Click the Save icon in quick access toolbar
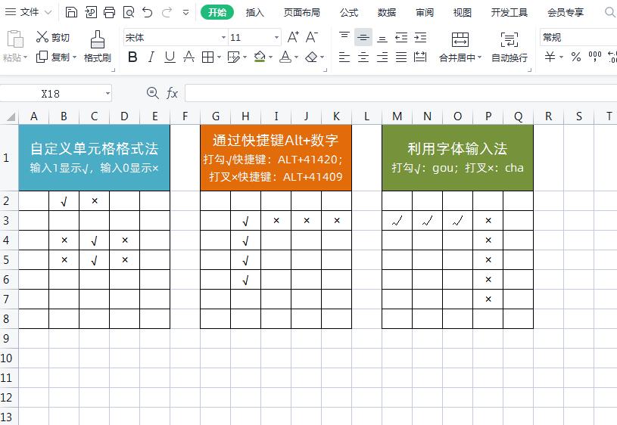 click(x=71, y=13)
